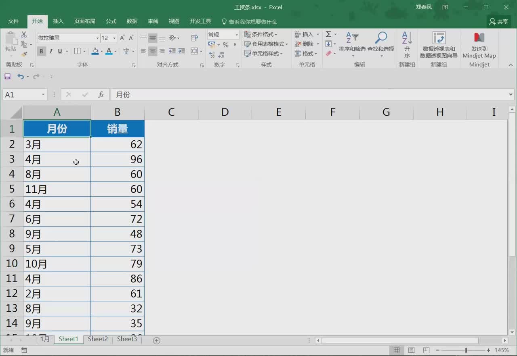Click increase indent icon
This screenshot has width=517, height=356.
[182, 51]
